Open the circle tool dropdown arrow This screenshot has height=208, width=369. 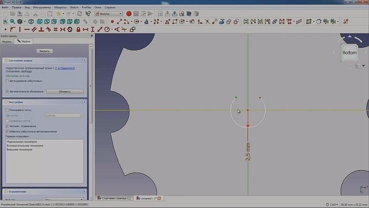(x=141, y=22)
